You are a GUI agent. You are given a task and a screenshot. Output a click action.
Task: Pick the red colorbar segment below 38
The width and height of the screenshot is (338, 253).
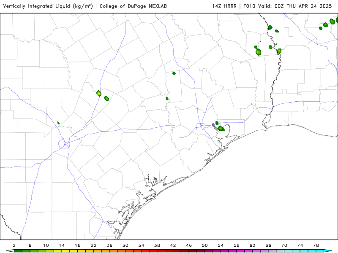coord(161,251)
